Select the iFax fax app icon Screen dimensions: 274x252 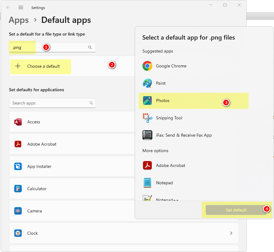tap(147, 135)
